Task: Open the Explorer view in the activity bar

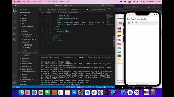Action: pyautogui.click(x=15, y=10)
